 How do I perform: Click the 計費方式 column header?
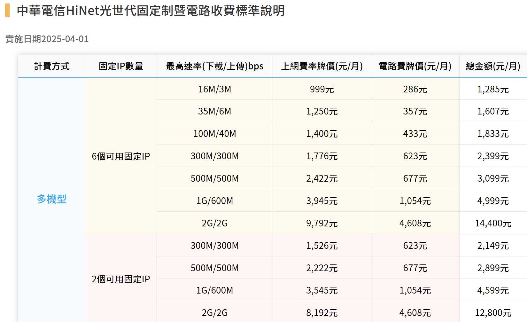52,66
